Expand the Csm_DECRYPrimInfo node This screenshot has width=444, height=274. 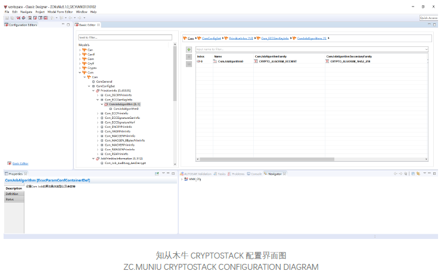click(98, 95)
